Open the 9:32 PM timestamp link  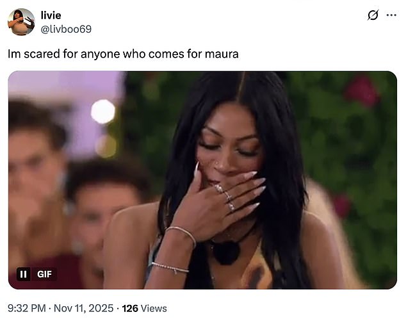point(27,308)
